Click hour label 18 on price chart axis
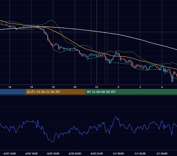Image resolution: width=177 pixels, height=156 pixels. tap(53, 87)
